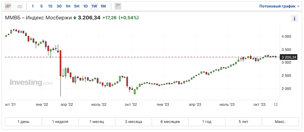Click the янв '22 time axis label

tap(42, 104)
